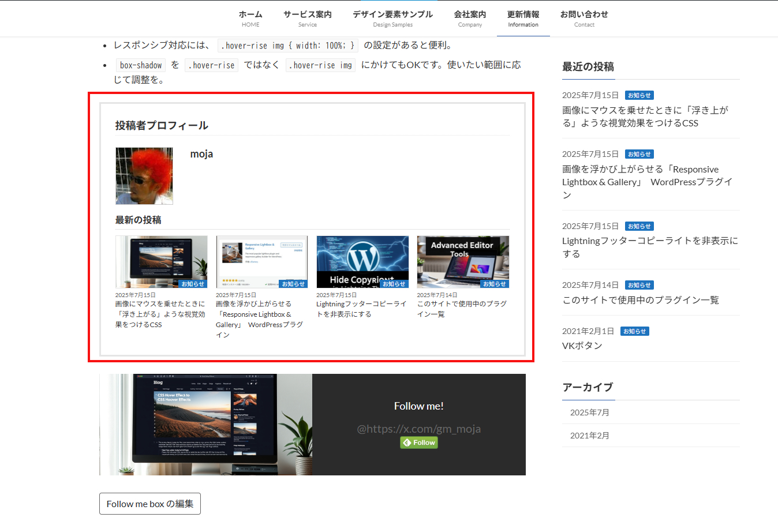
Task: Open the 2021年2月 archive link
Action: 590,436
